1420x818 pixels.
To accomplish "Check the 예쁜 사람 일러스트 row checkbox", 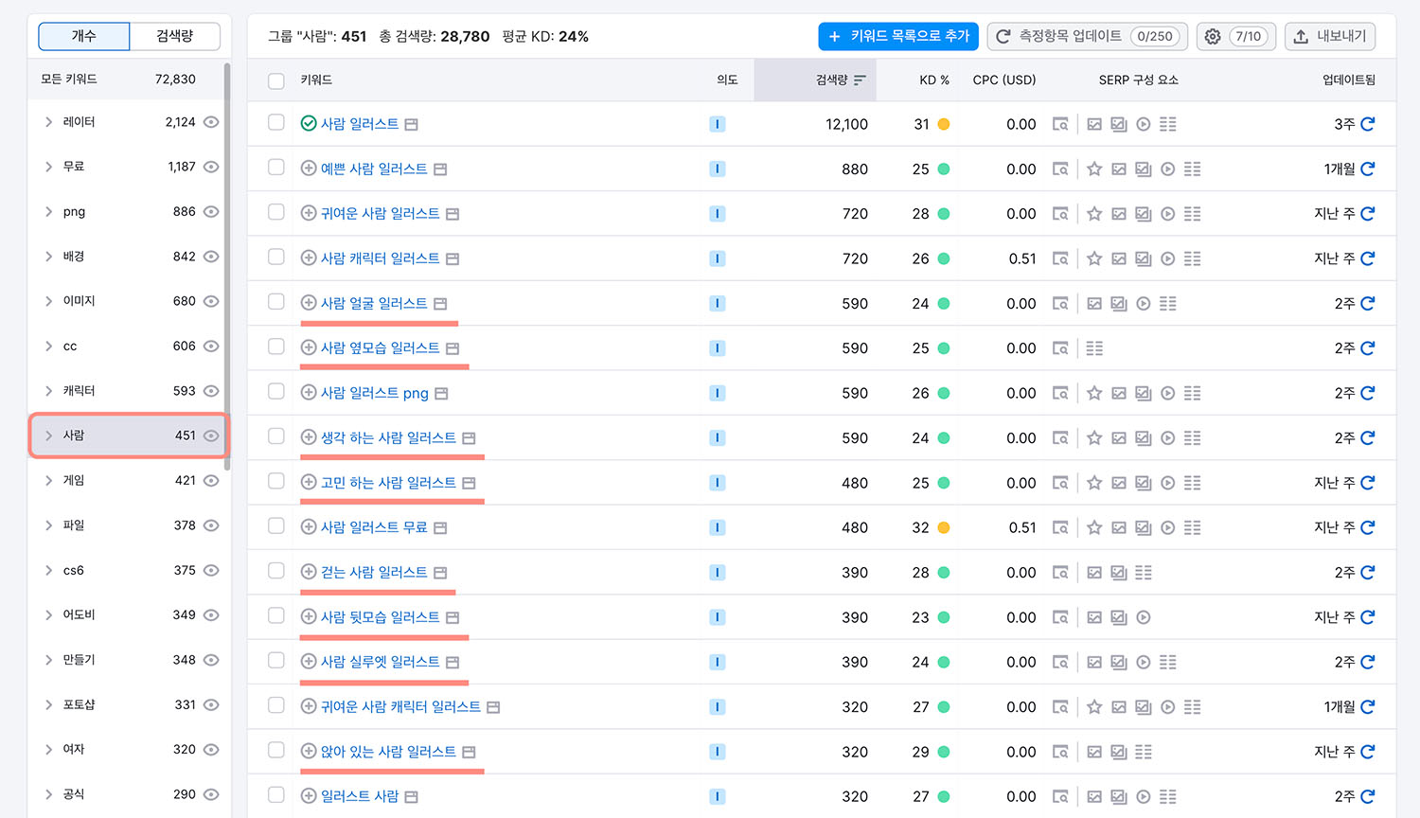I will pyautogui.click(x=276, y=167).
